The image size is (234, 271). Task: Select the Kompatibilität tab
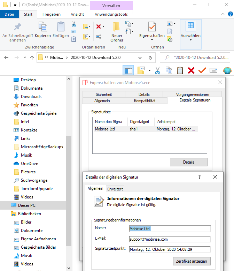tap(145, 101)
